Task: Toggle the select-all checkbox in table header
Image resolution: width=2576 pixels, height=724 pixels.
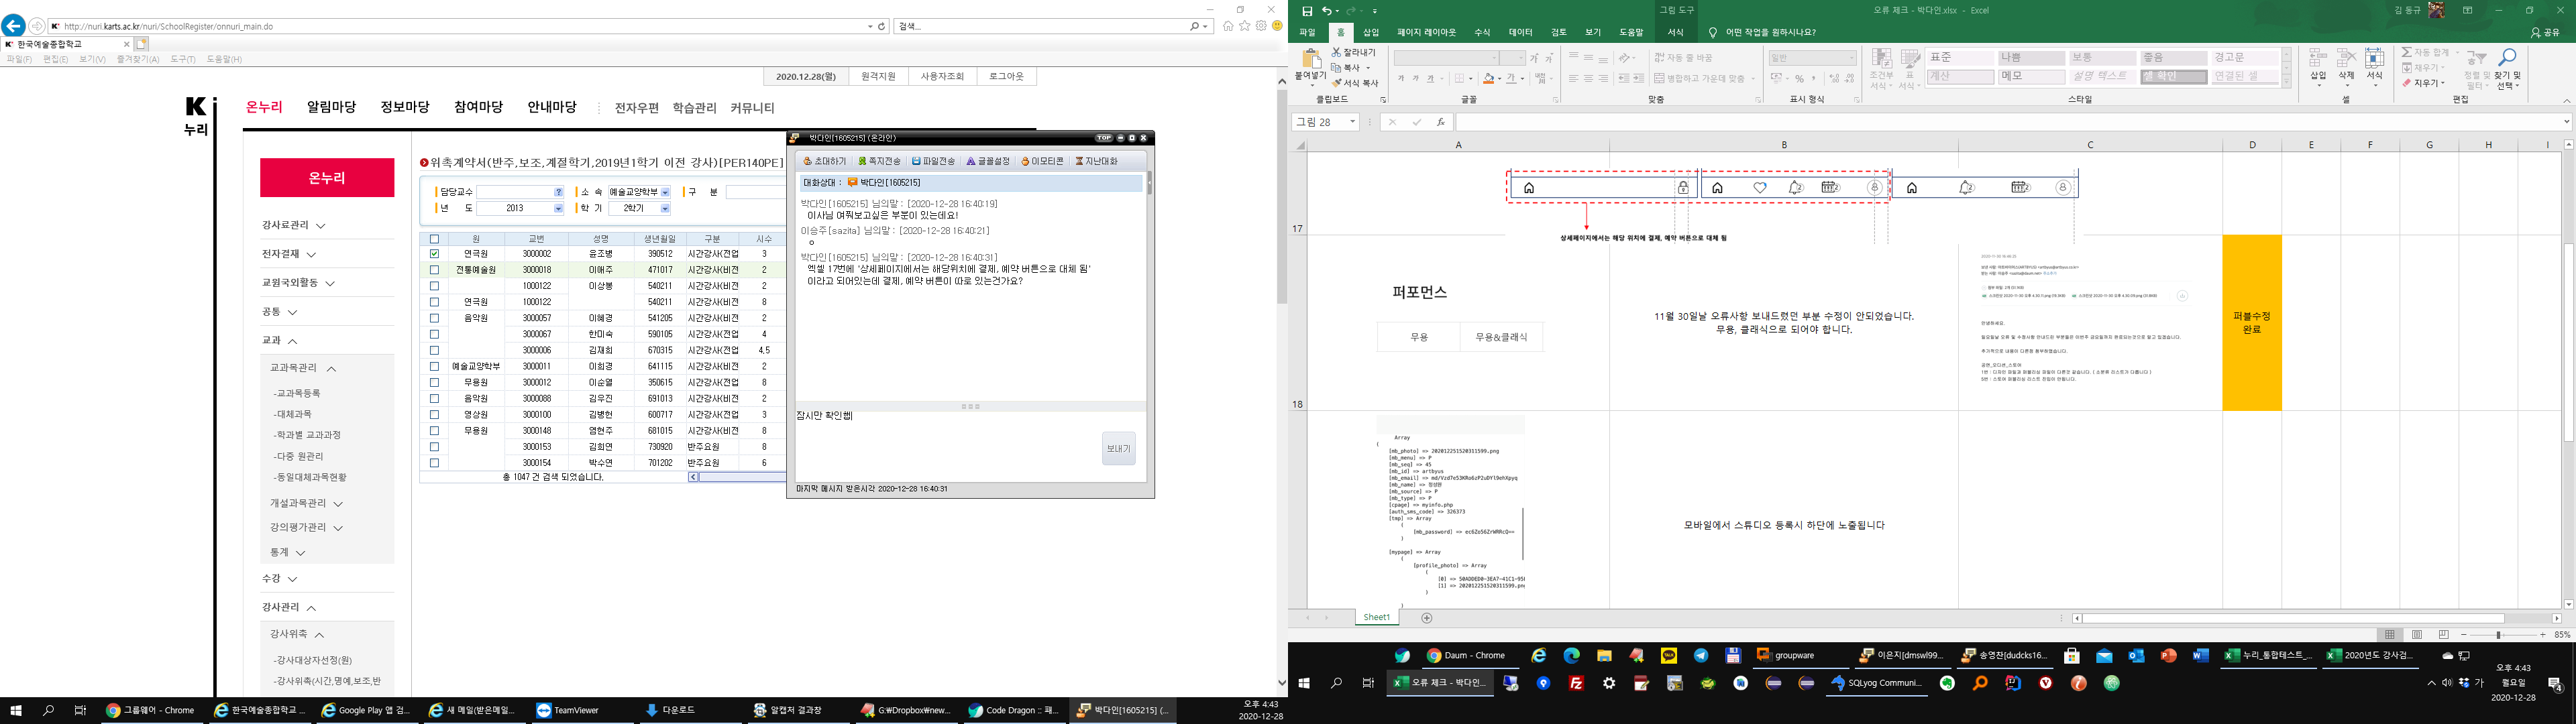Action: 434,239
